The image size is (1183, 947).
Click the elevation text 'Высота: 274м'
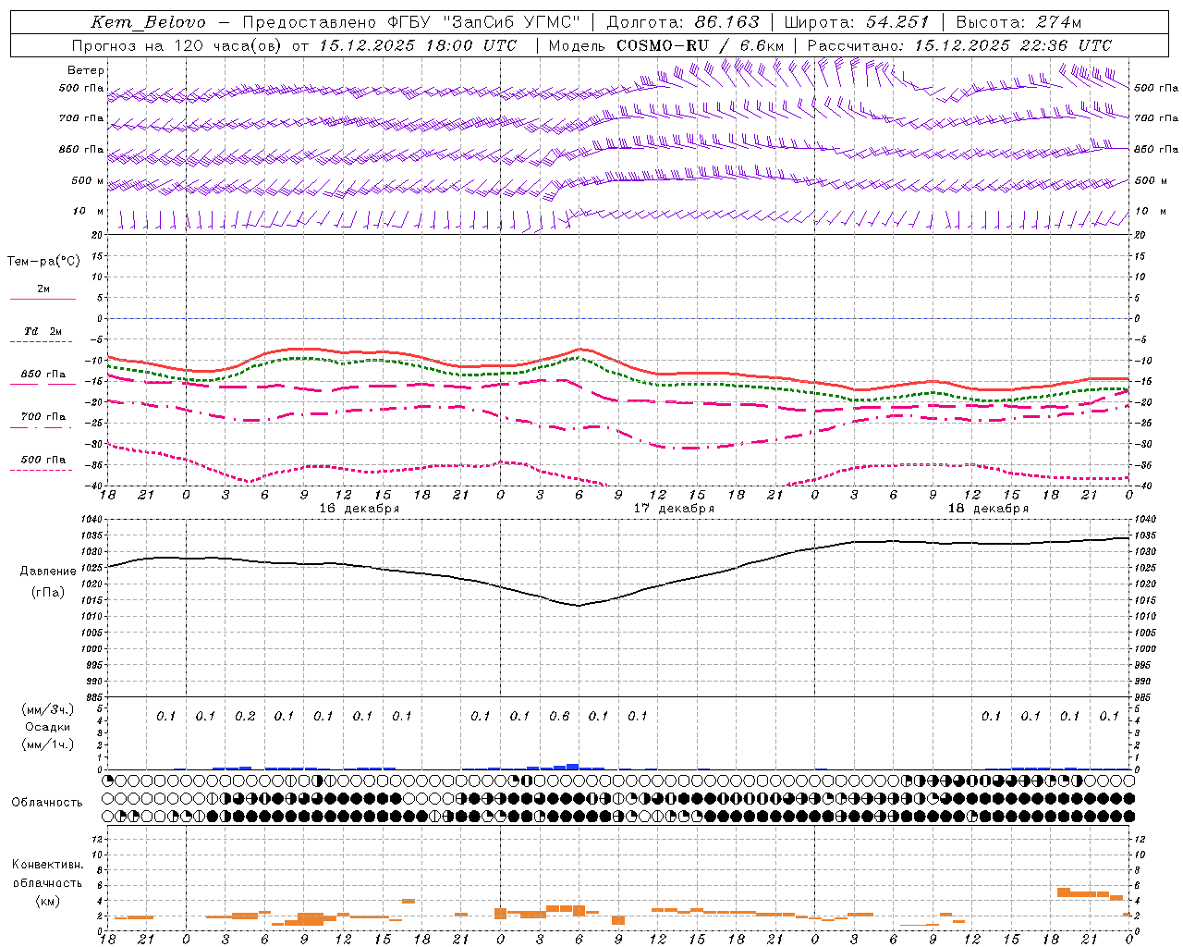tap(1019, 22)
